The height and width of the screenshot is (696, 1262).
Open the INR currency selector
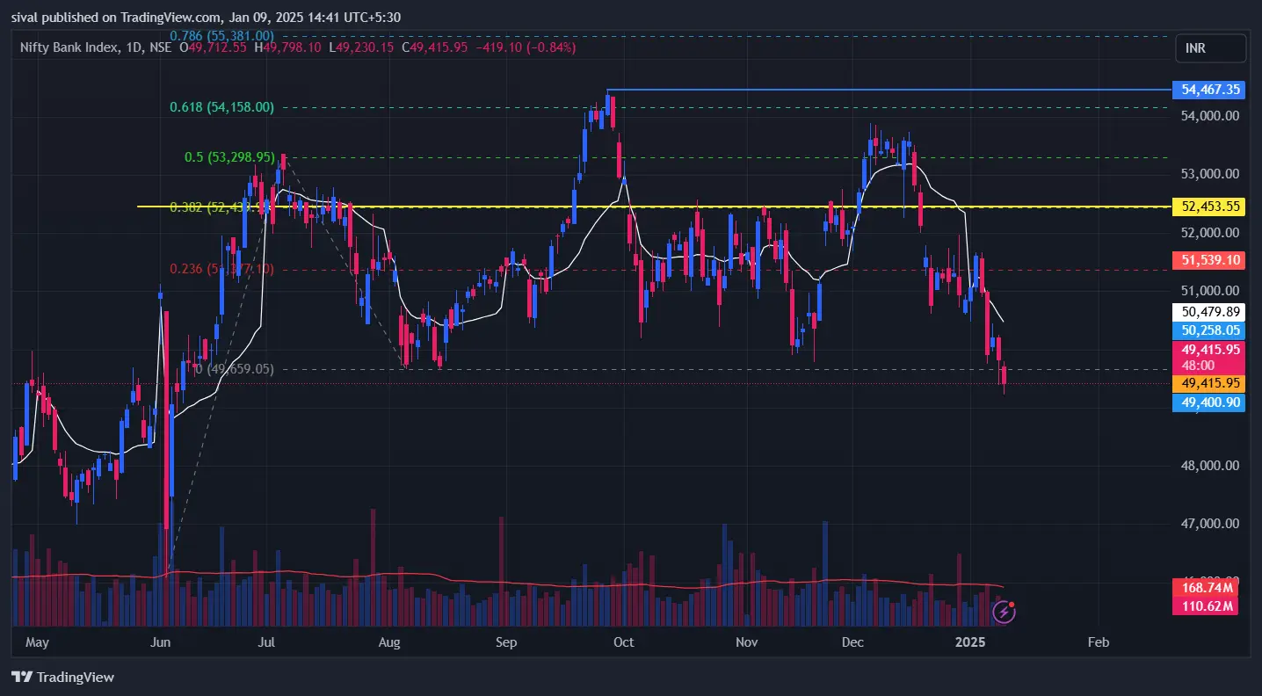coord(1210,48)
